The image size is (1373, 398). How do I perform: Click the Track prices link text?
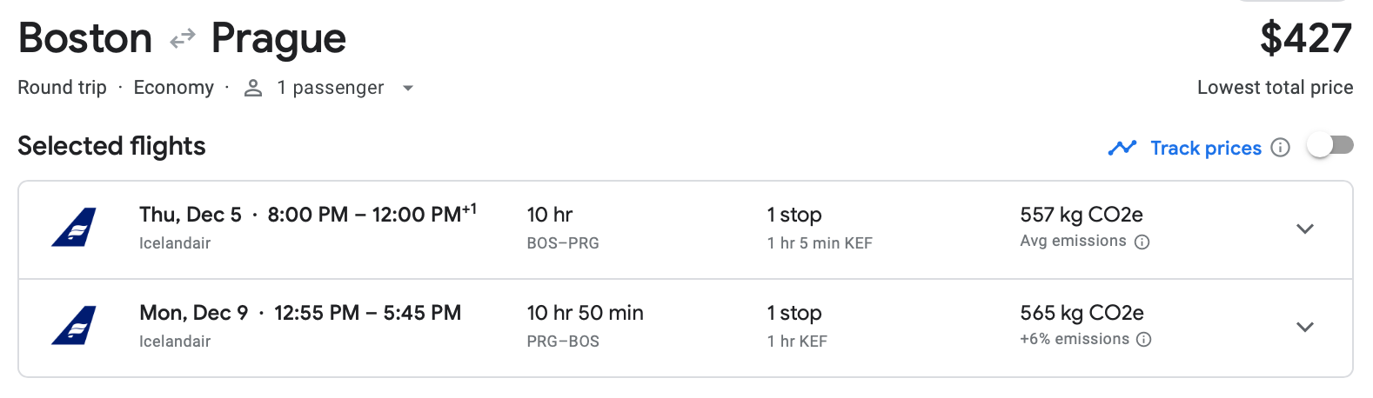[1205, 148]
